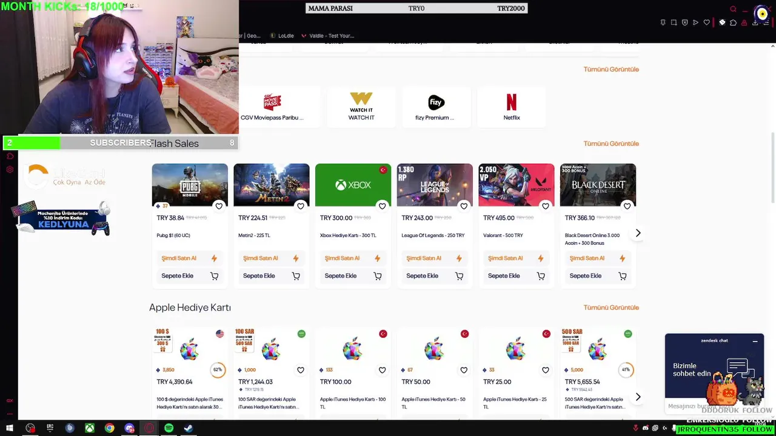Open the 'Valorant - 500 TRY' product title

click(x=503, y=236)
